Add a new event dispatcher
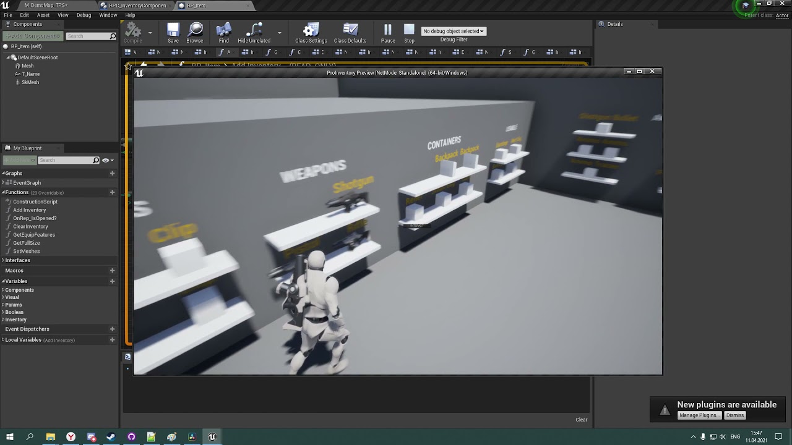This screenshot has height=445, width=792. (112, 329)
